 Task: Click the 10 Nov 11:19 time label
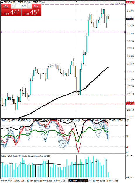tap(59, 181)
